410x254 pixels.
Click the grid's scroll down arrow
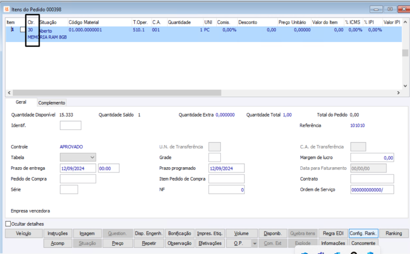405,86
